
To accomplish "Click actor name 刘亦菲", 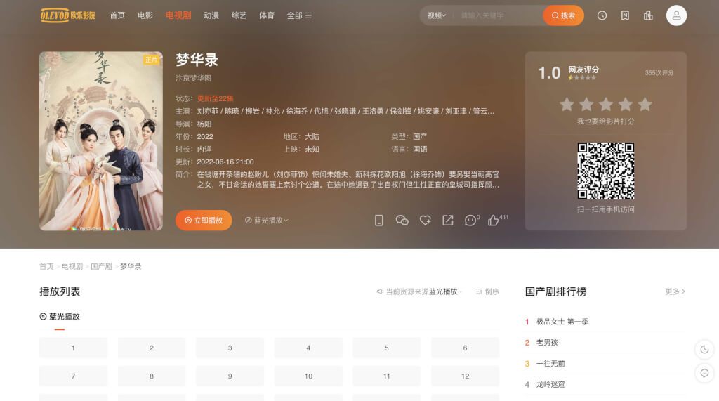I will pos(208,111).
